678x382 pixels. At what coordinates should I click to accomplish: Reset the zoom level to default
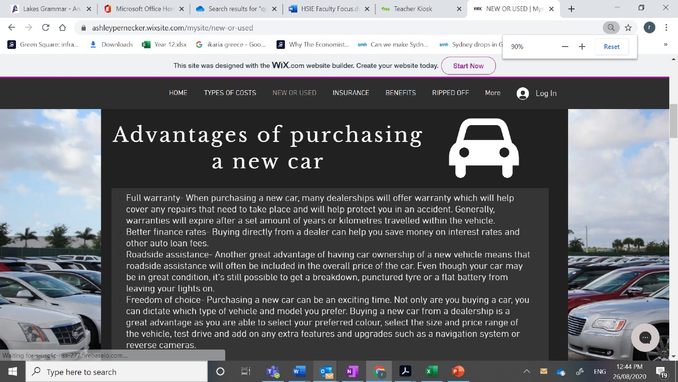point(611,47)
